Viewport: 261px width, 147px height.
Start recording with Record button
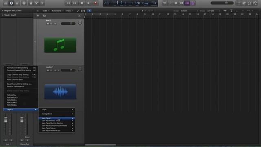[x=95, y=3]
